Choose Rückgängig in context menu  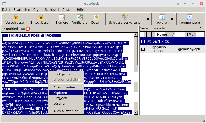[66, 74]
